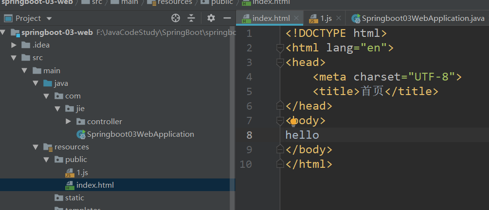Viewport: 489px width, 210px height.
Task: Hide the Project tool window
Action: click(x=227, y=18)
